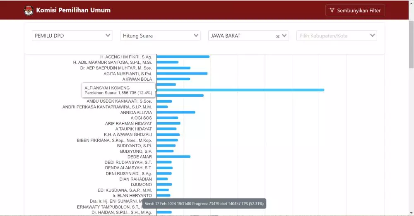Click the AGITA NURFIANTI vote bar

(x=182, y=73)
